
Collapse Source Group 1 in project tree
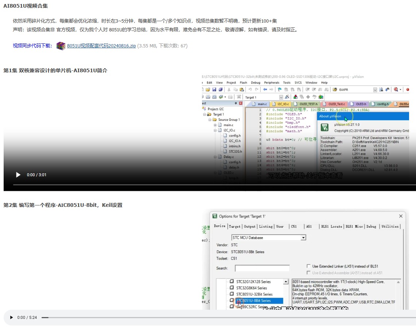(210, 120)
